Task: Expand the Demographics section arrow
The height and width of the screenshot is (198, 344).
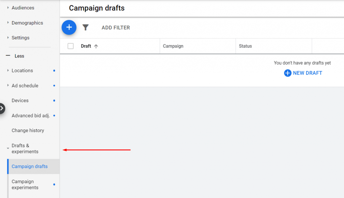Action: [x=8, y=23]
